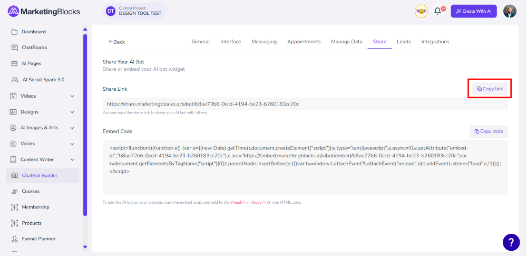This screenshot has width=527, height=256.
Task: Open the user profile avatar
Action: tap(510, 12)
